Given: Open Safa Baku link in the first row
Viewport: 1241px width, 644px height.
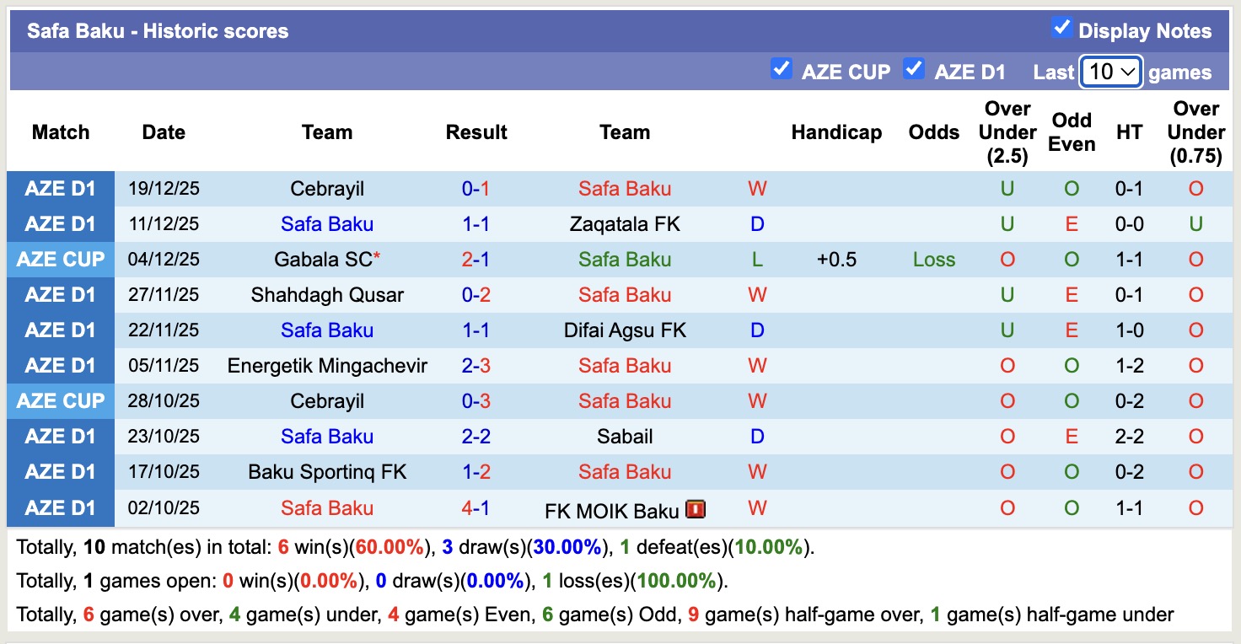Looking at the screenshot, I should pyautogui.click(x=625, y=188).
